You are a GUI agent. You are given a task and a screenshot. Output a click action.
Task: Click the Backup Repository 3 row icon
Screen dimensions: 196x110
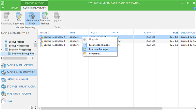(41, 41)
